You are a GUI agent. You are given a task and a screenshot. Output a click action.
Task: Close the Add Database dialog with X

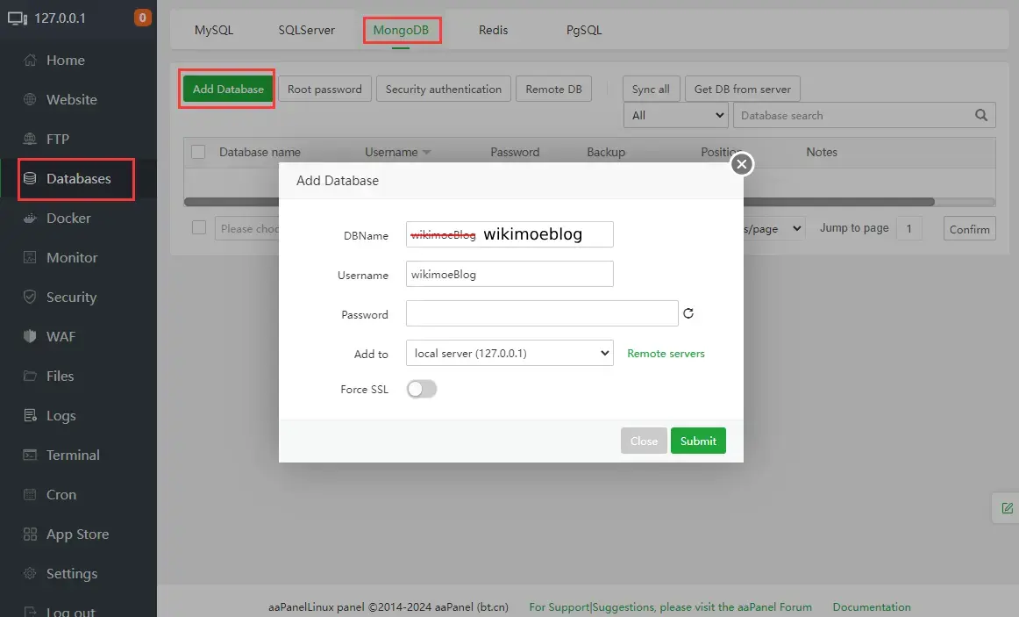(x=742, y=164)
